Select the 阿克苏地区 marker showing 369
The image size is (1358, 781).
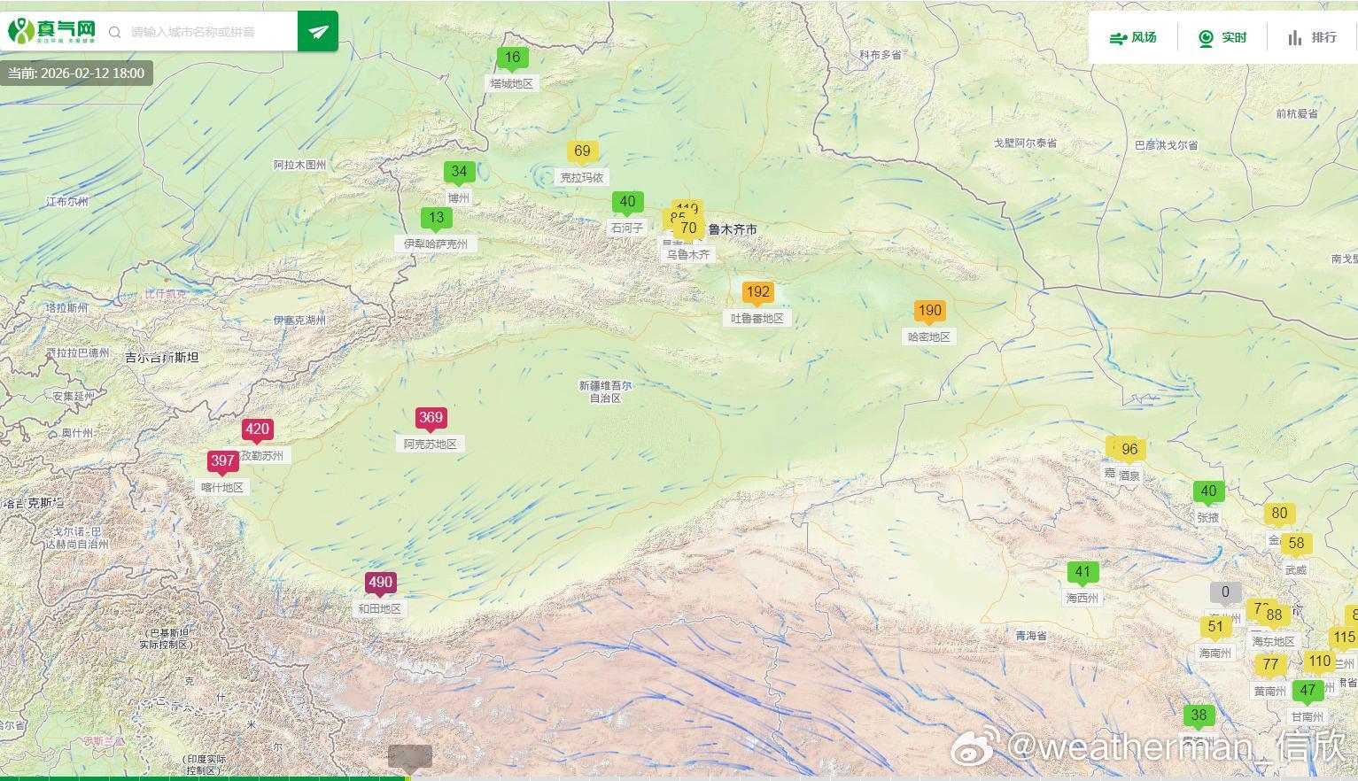point(431,419)
